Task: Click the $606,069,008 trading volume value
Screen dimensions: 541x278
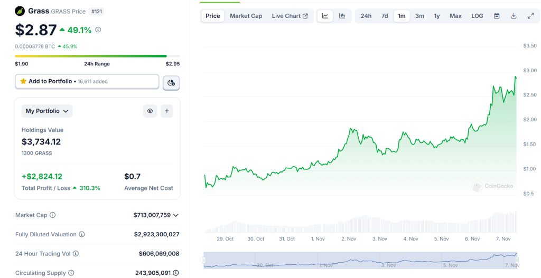Action: click(x=159, y=254)
